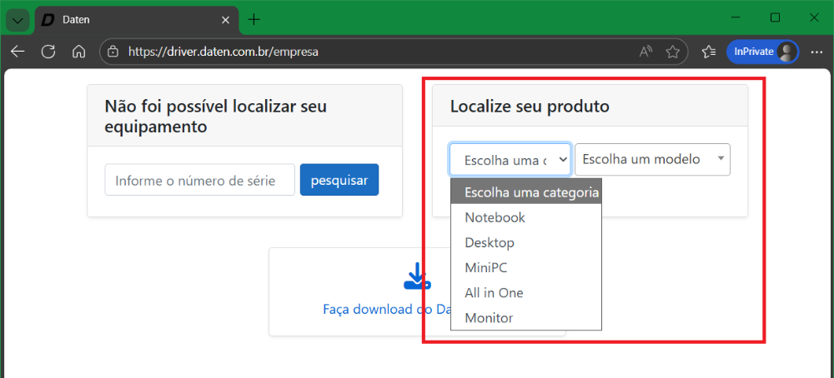
Task: Click the read aloud icon
Action: tap(646, 52)
